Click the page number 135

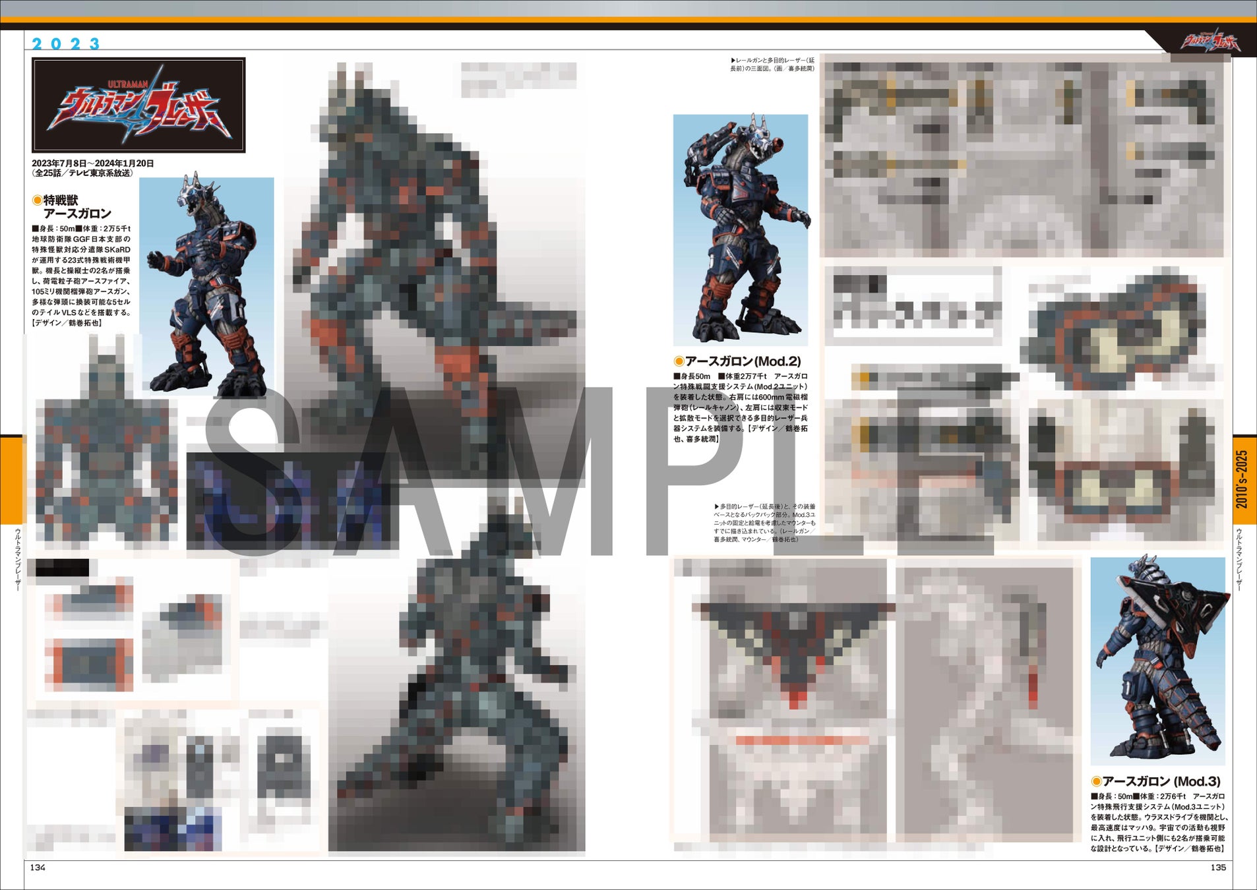(1218, 868)
